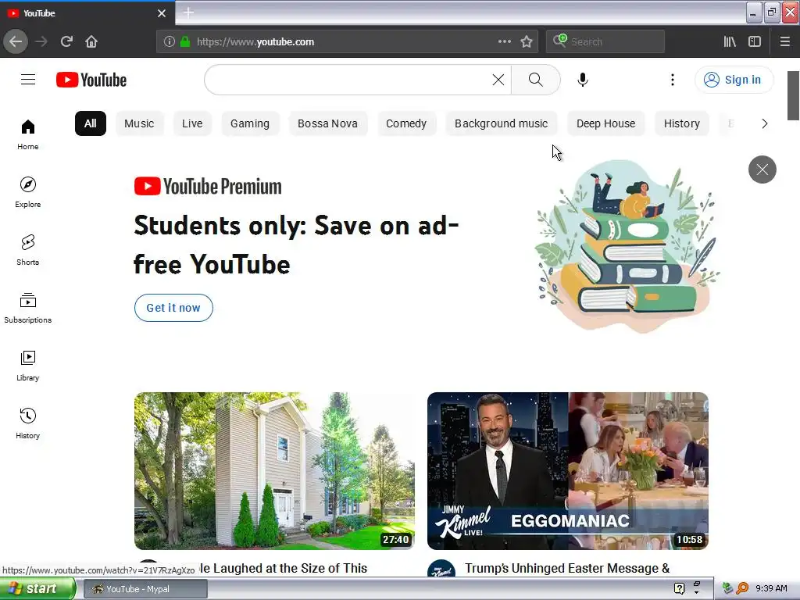The image size is (800, 600).
Task: Click the Get it now button
Action: coord(173,308)
